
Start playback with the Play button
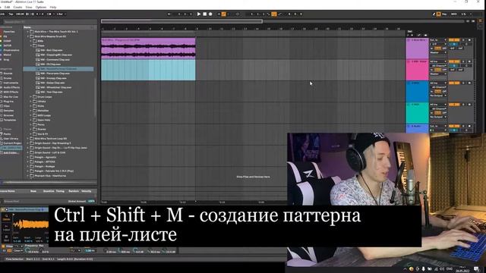pyautogui.click(x=199, y=14)
